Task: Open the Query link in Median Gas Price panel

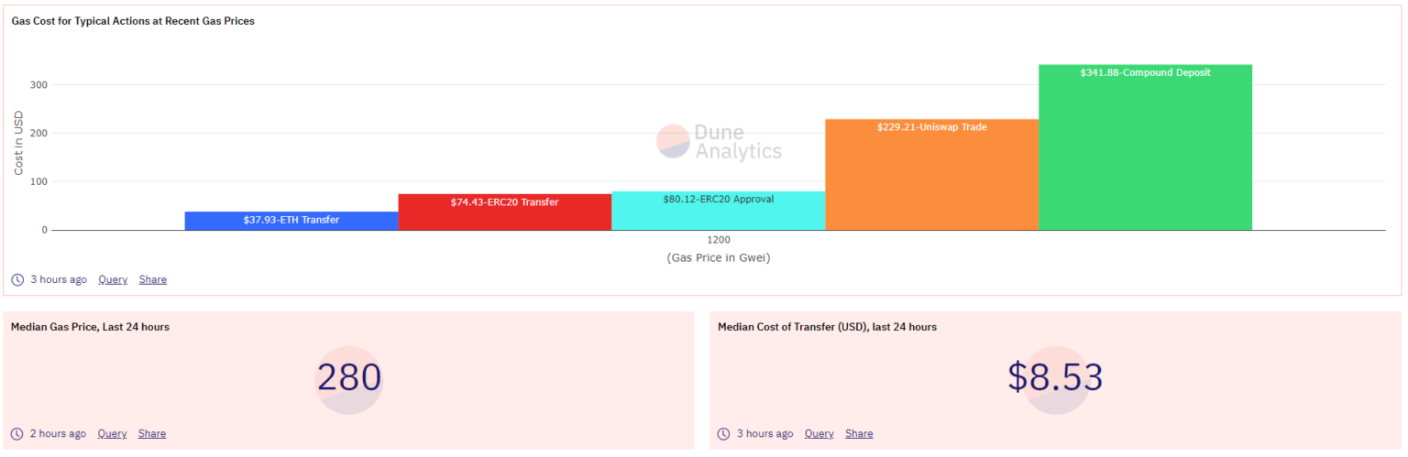Action: click(112, 433)
